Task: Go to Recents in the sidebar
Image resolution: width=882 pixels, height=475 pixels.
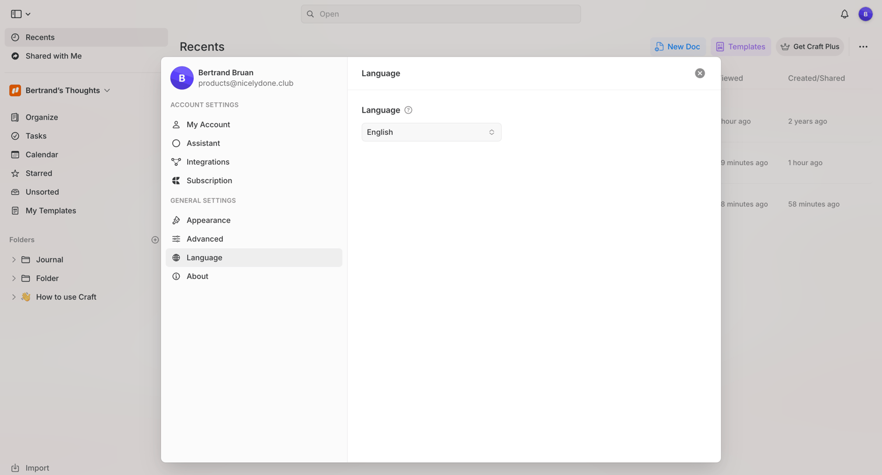Action: 86,37
